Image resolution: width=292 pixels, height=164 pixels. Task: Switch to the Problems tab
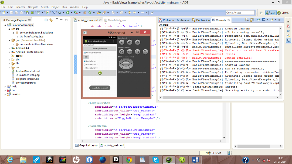pyautogui.click(x=167, y=20)
